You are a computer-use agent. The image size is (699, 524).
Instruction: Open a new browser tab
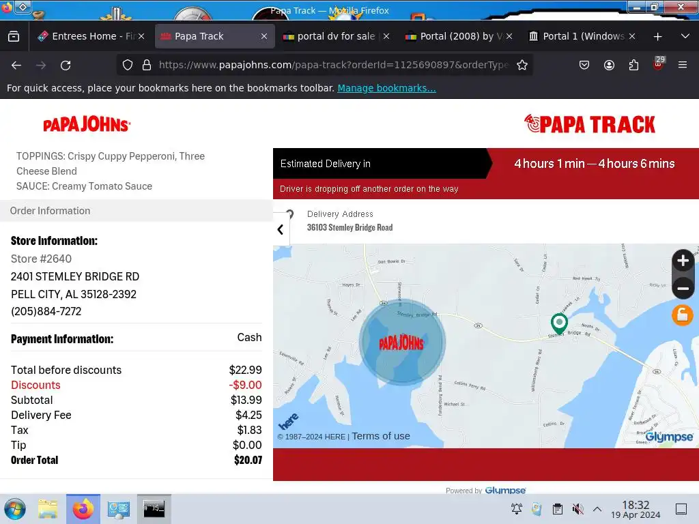pos(657,37)
